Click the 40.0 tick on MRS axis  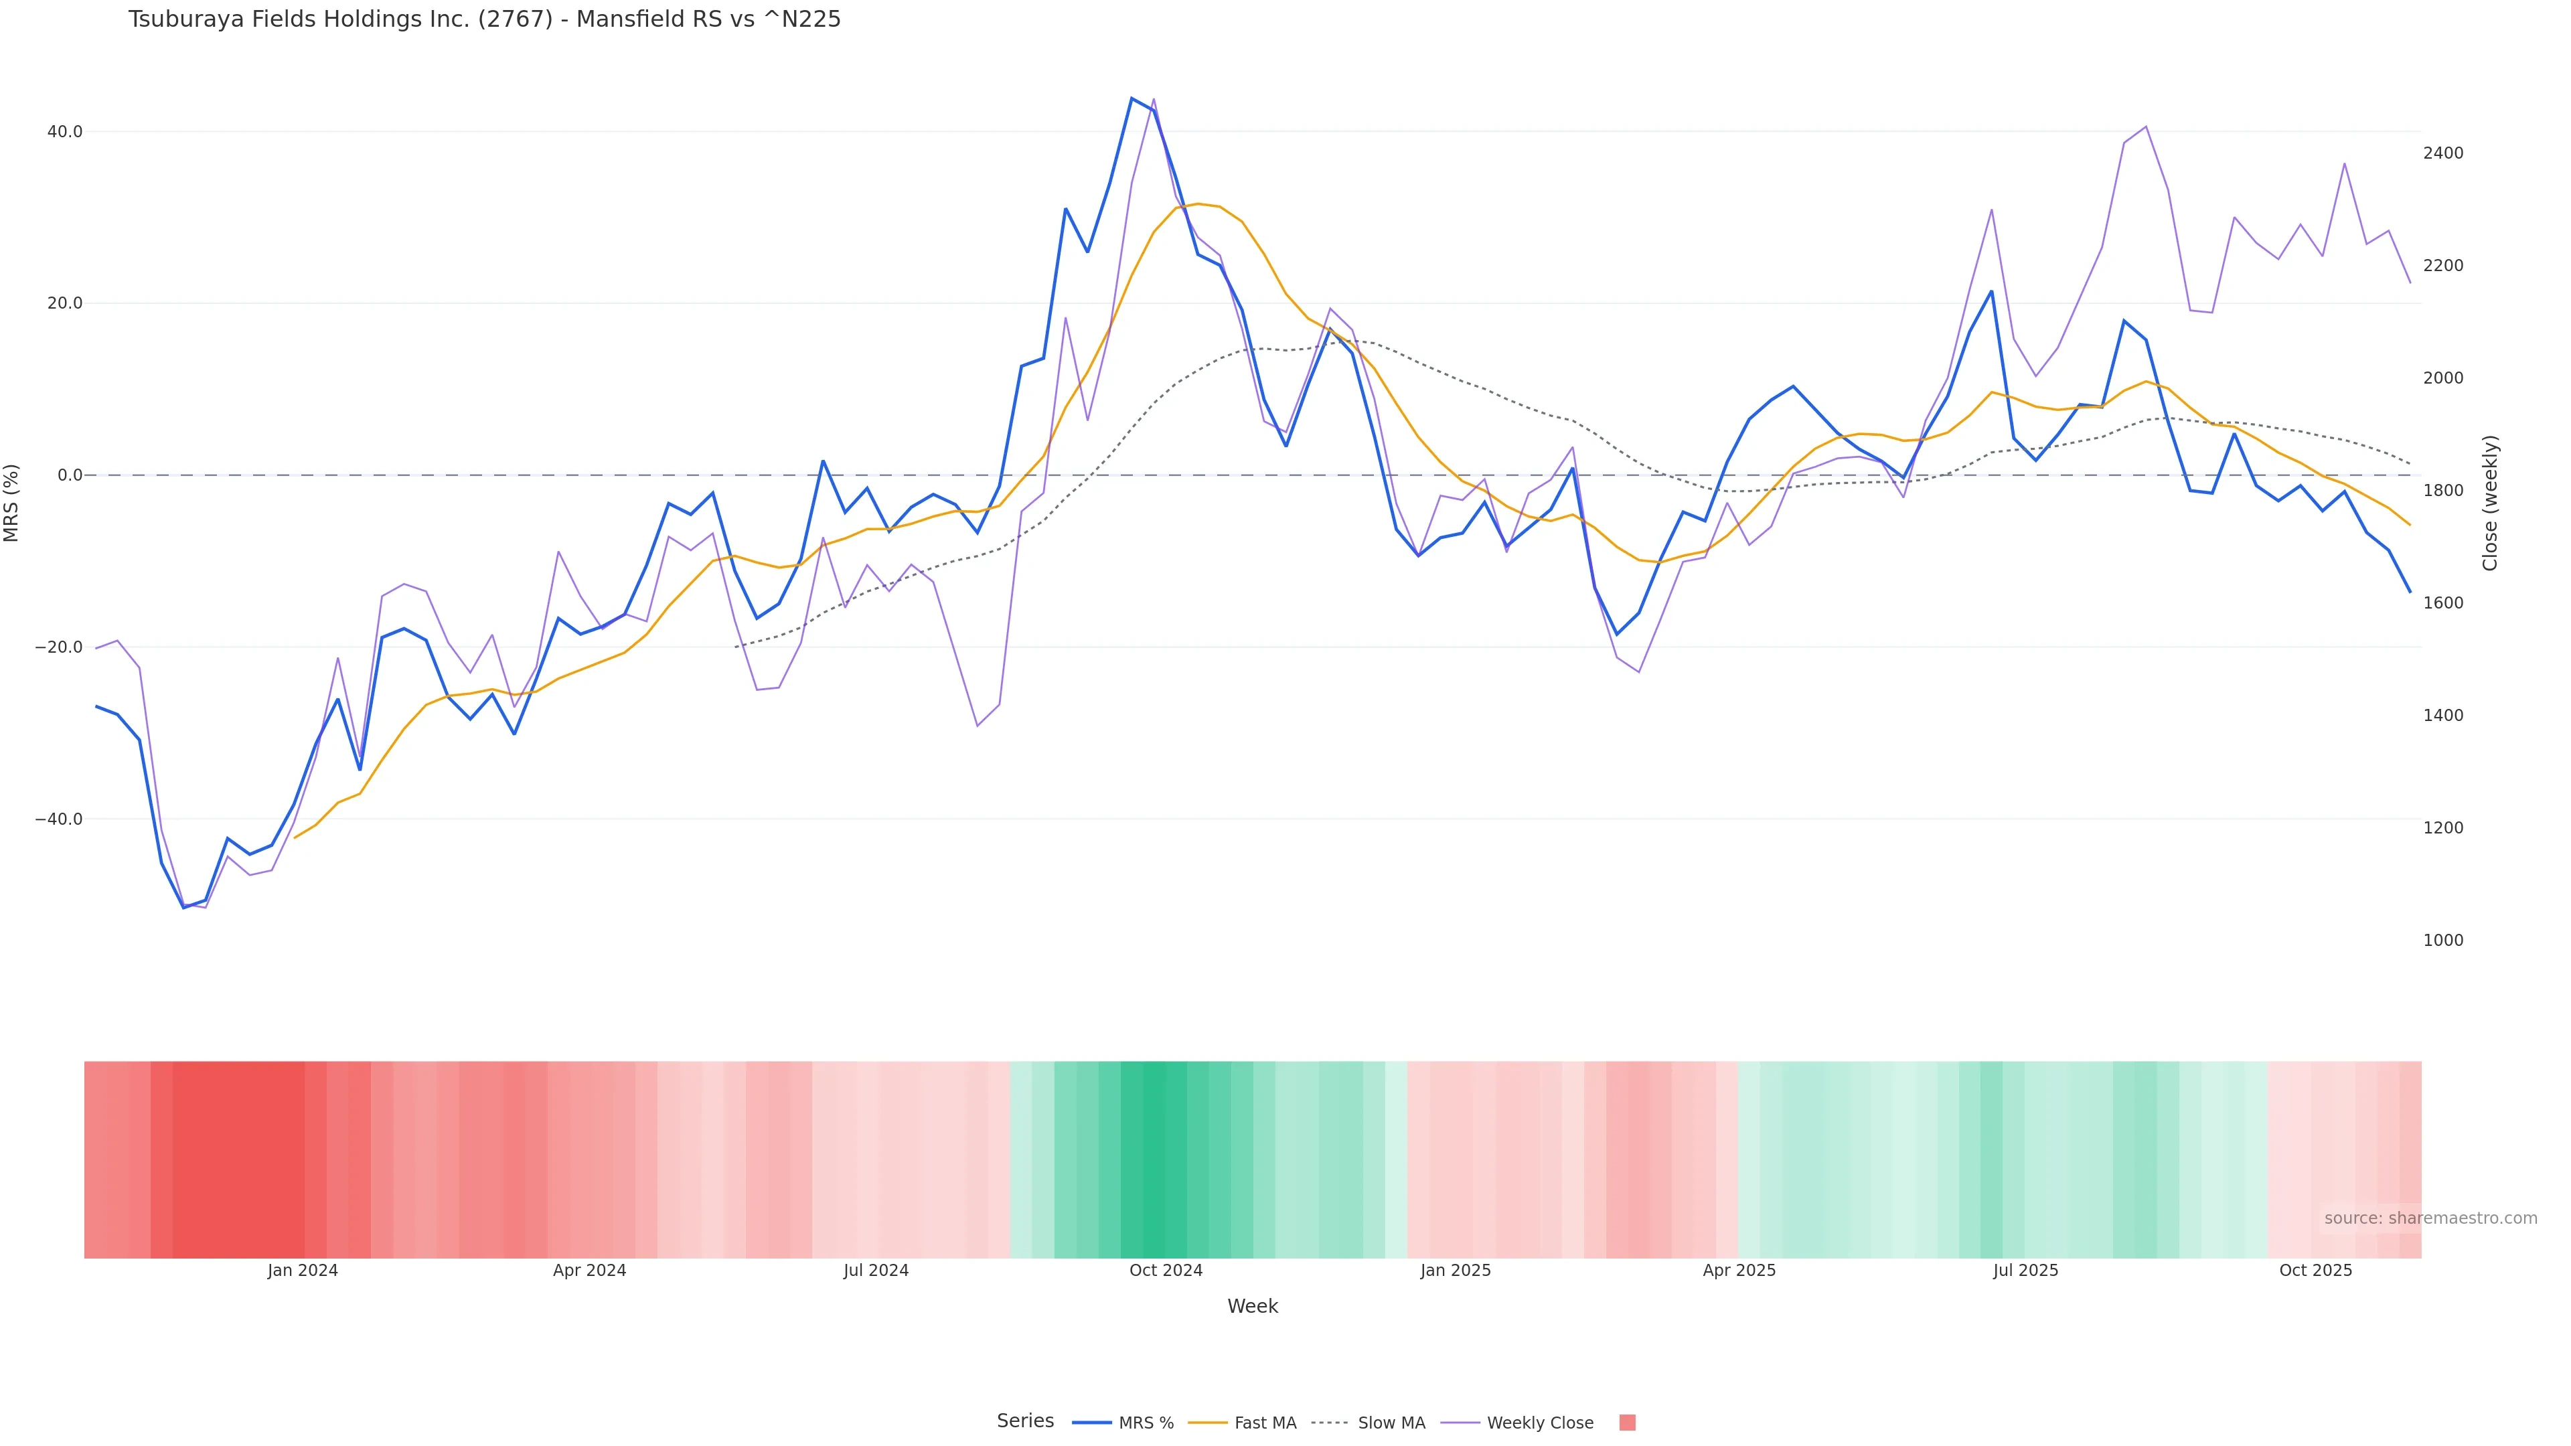pyautogui.click(x=65, y=132)
